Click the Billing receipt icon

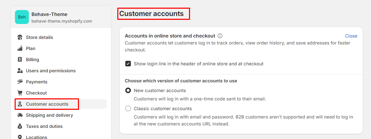click(20, 59)
